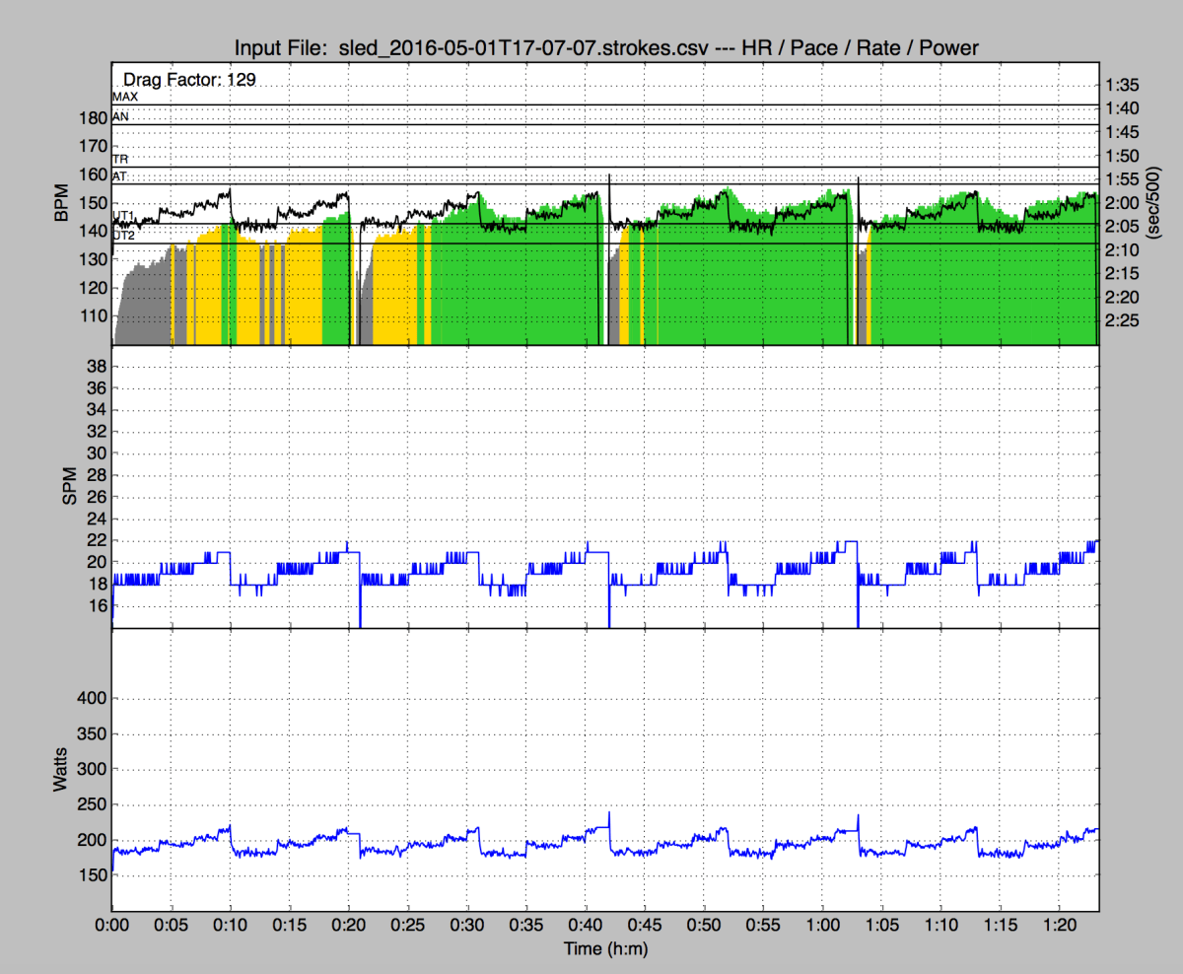Select the AN heart rate zone label
Viewport: 1183px width, 974px height.
pos(121,116)
